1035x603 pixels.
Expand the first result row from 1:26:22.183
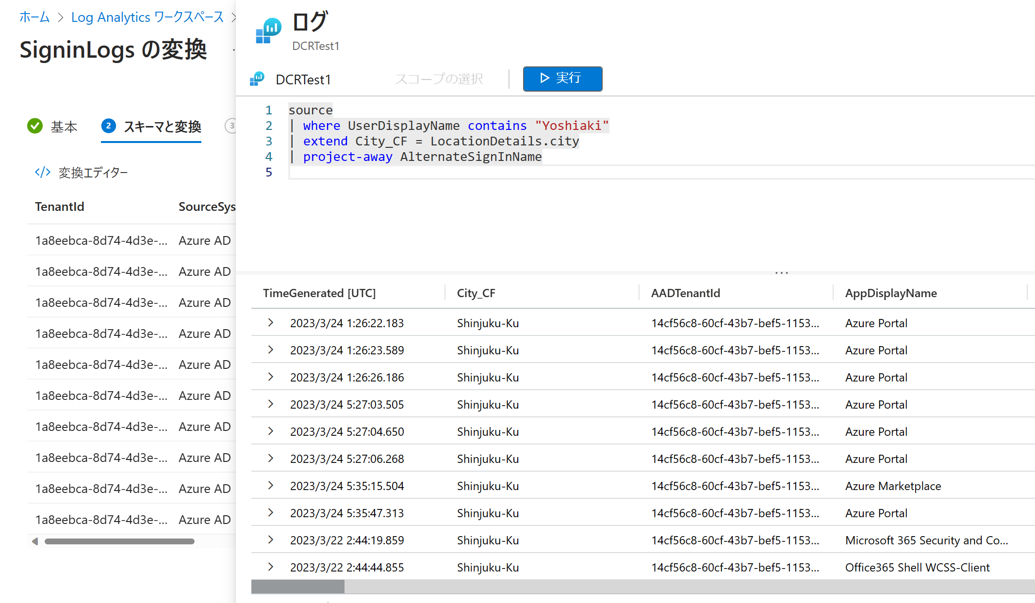(x=270, y=322)
